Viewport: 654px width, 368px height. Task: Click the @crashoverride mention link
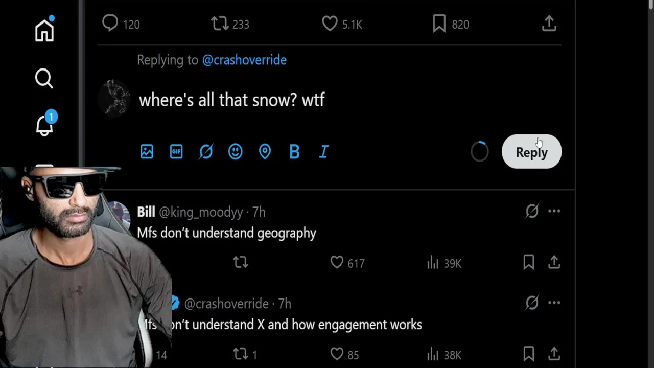[x=244, y=60]
